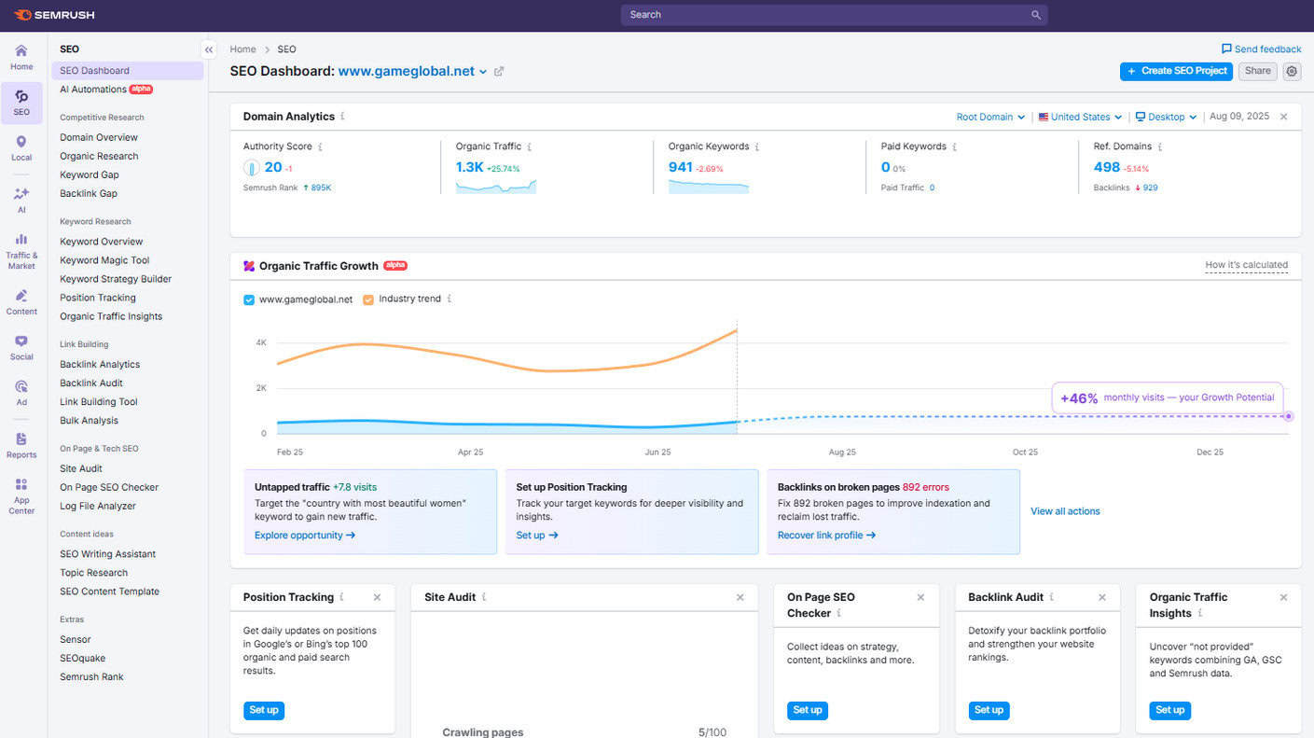Open the Reports section icon
This screenshot has width=1314, height=738.
click(x=21, y=445)
